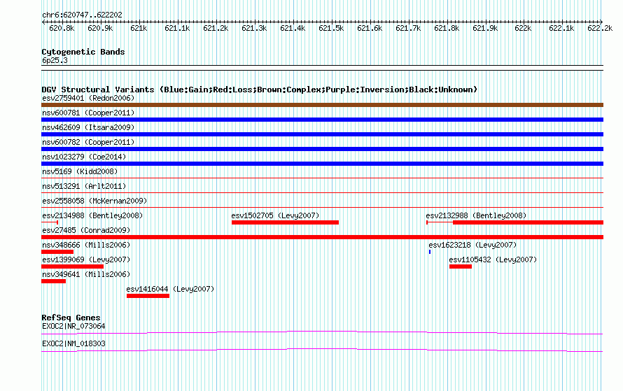Click the blue nsv1023279 gain bar
The image size is (623, 391).
(322, 164)
